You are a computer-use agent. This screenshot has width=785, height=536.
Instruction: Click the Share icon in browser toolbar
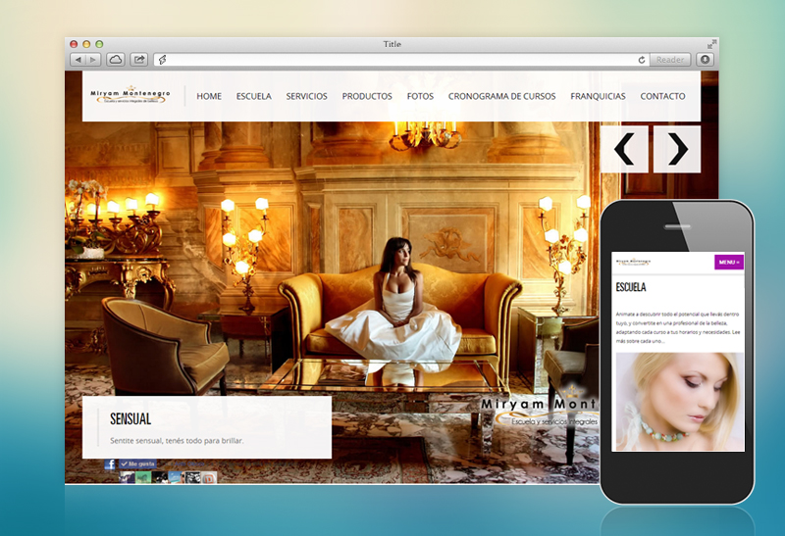pyautogui.click(x=139, y=60)
